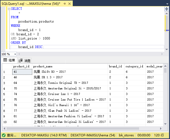Image resolution: width=170 pixels, height=139 pixels.
Task: Select row header number 1
Action: [7, 72]
